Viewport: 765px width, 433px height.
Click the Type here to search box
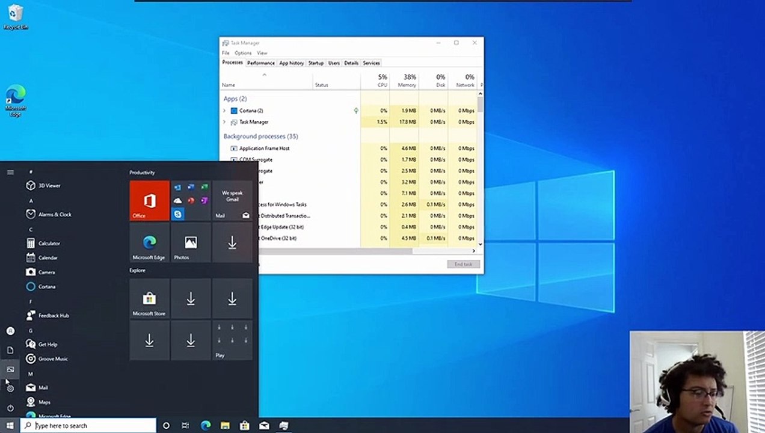(88, 426)
